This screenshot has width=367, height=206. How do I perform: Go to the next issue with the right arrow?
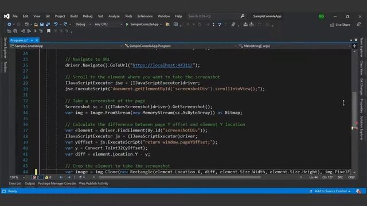click(69, 177)
